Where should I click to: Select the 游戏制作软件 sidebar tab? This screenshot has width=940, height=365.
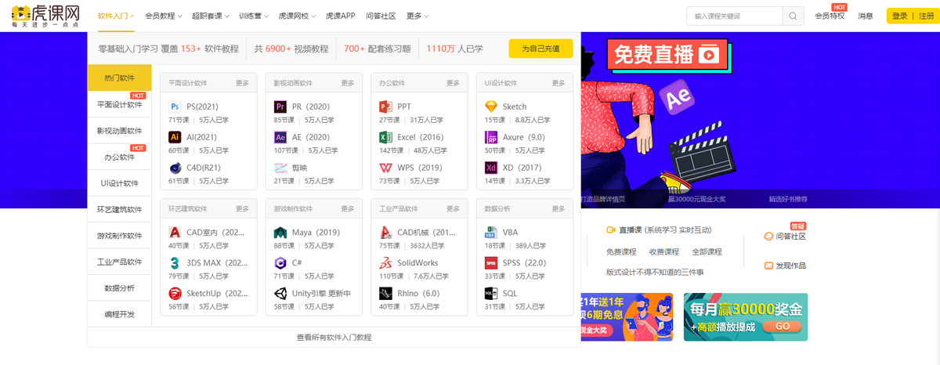point(120,236)
